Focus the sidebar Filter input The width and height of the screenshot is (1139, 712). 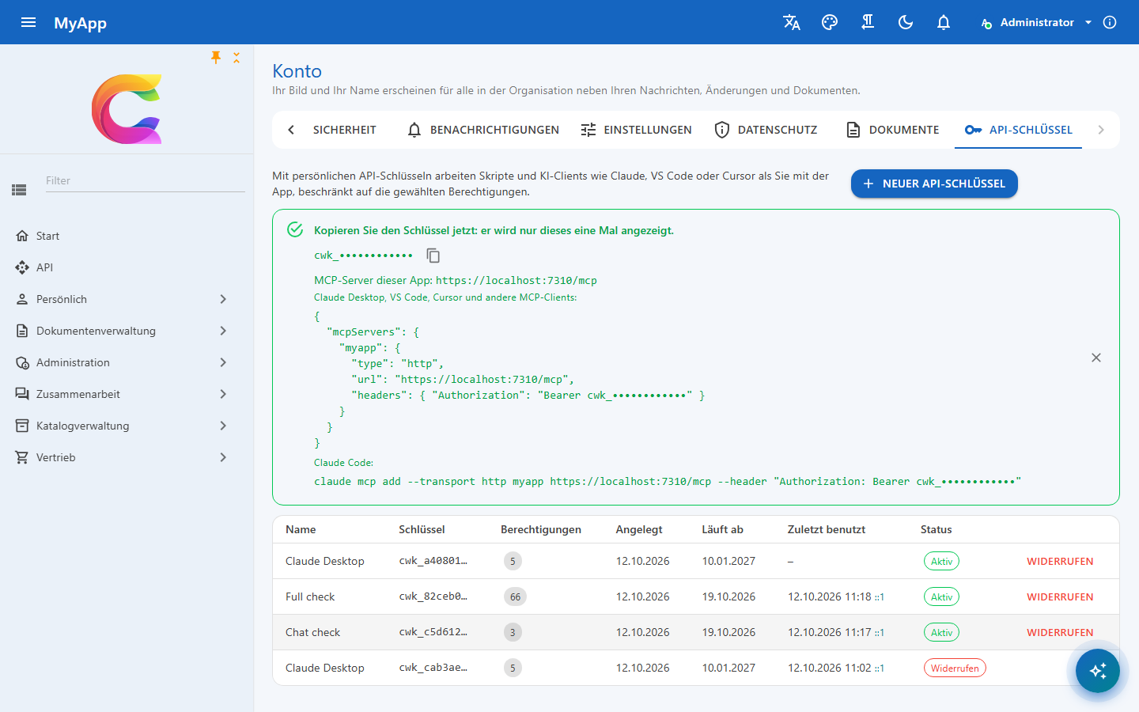(145, 181)
